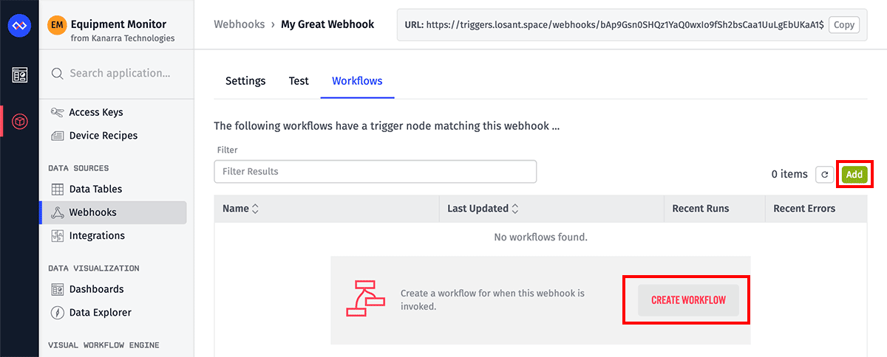Image resolution: width=887 pixels, height=357 pixels.
Task: Click the Recent Runs column header
Action: (700, 209)
